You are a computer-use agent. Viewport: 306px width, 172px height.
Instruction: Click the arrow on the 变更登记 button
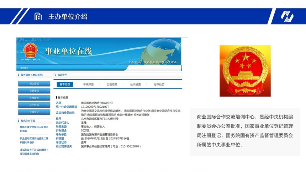tap(48, 91)
